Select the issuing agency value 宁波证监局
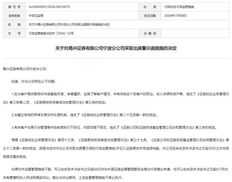 (36, 16)
